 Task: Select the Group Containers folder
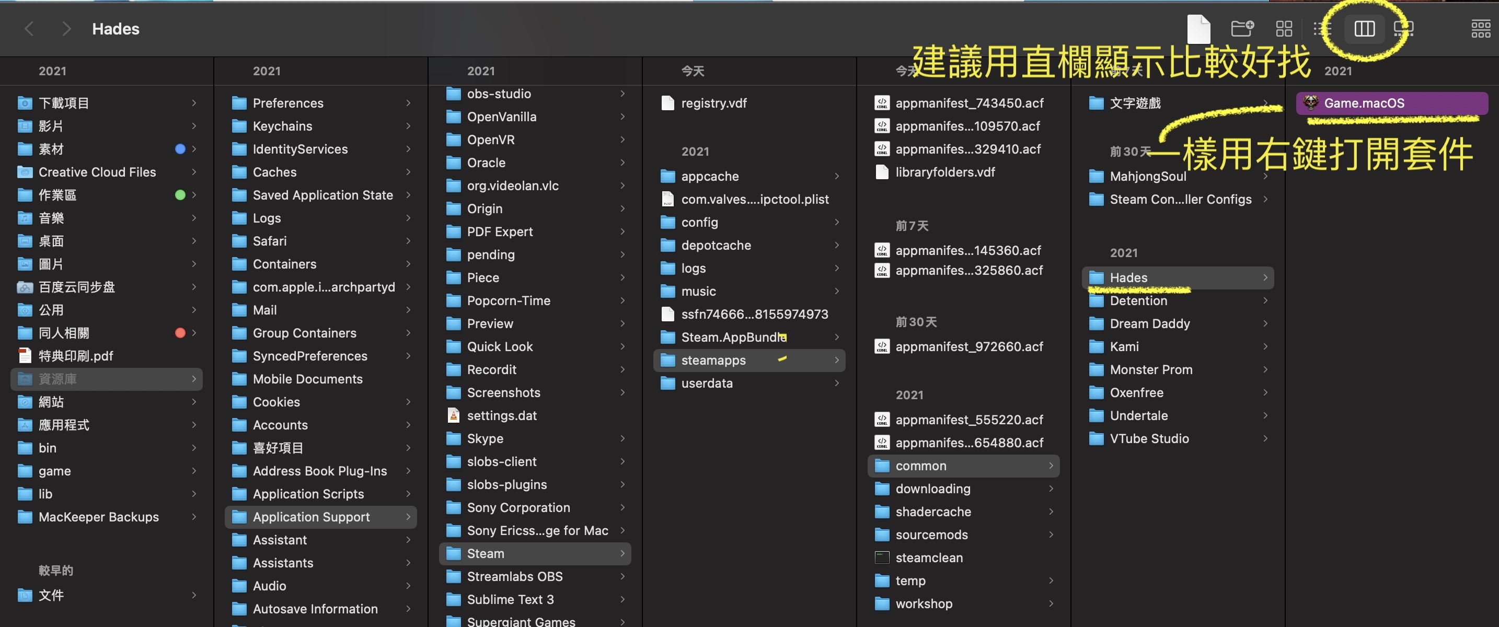(x=321, y=333)
